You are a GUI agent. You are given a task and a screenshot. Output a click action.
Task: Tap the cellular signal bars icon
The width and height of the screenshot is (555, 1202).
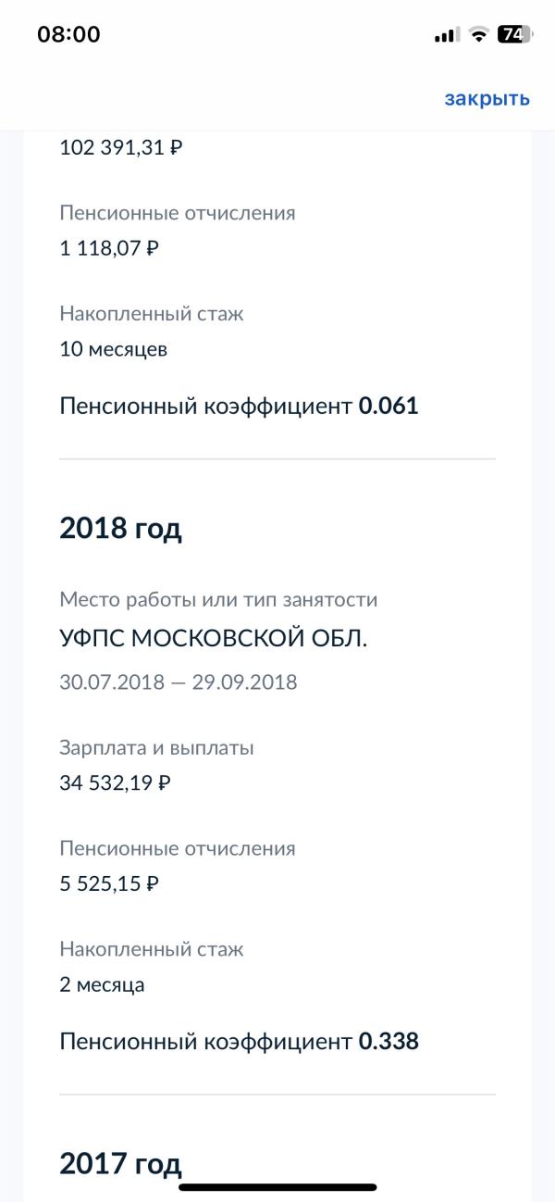(x=446, y=35)
